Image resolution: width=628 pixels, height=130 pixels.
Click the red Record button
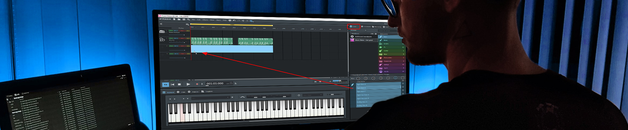[197, 84]
